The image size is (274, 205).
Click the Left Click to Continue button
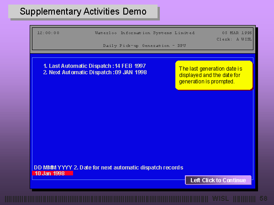pos(218,180)
